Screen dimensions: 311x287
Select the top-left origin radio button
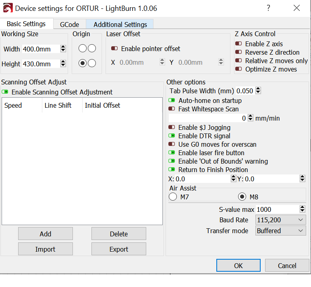click(x=82, y=48)
